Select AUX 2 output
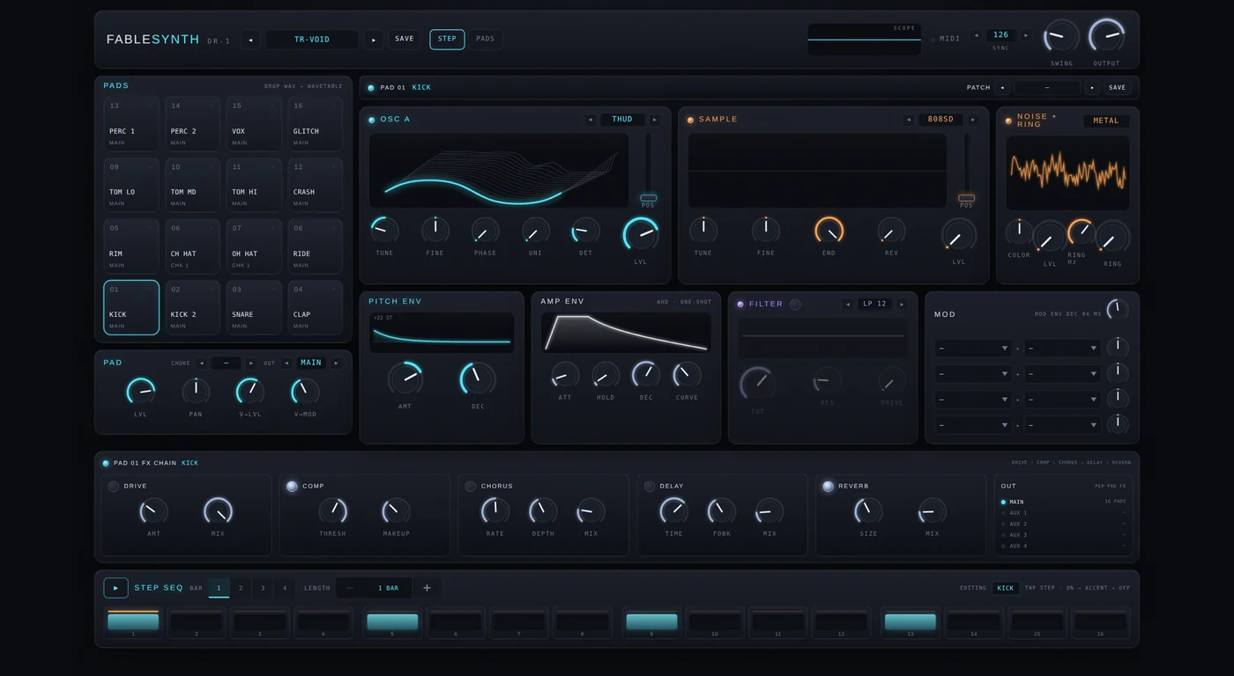The width and height of the screenshot is (1234, 676). click(1018, 525)
